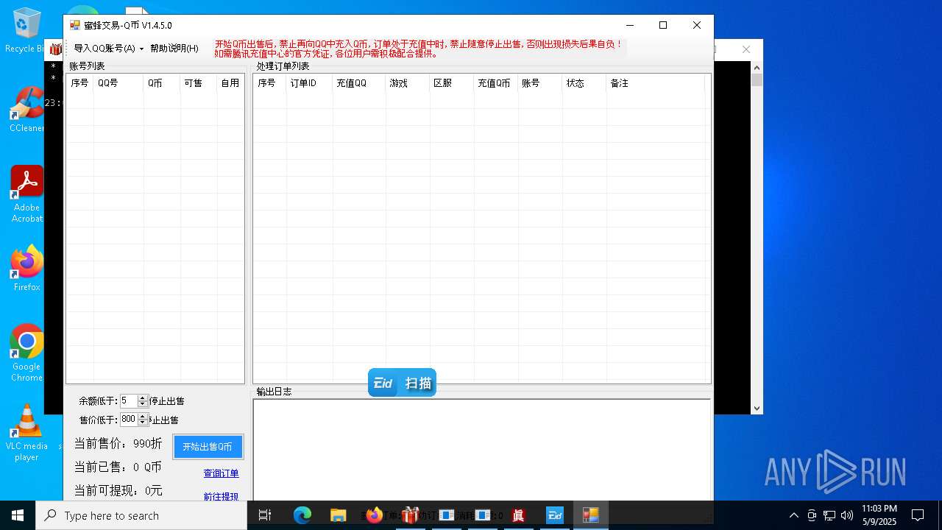The height and width of the screenshot is (530, 942).
Task: Click the Eid 扫描 overlay button
Action: (402, 383)
